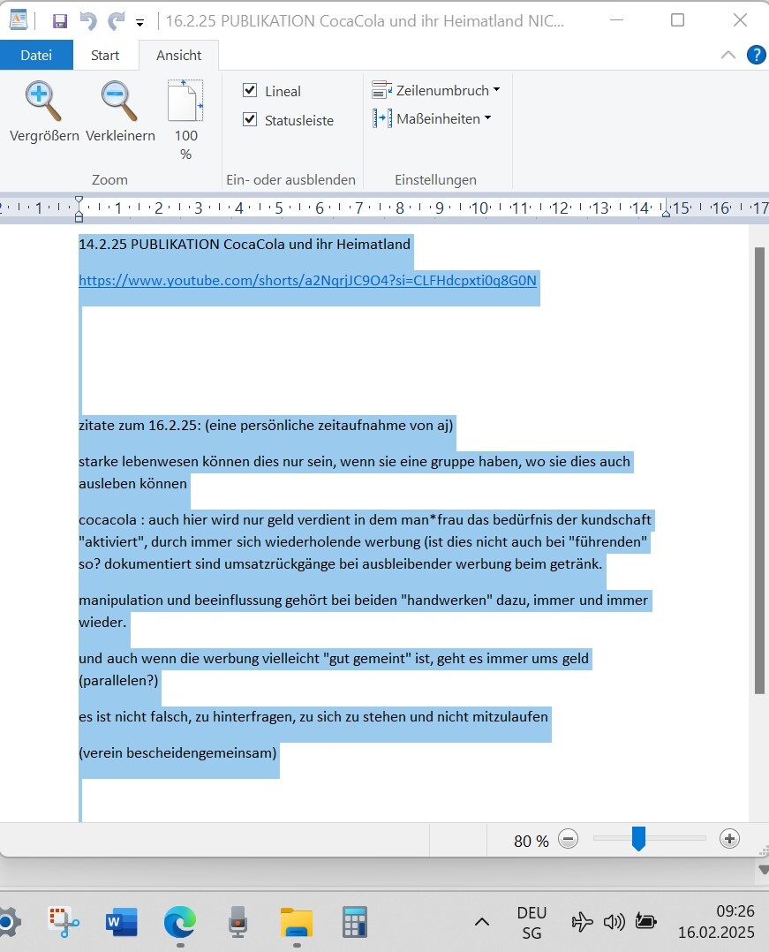
Task: Click the volume speaker tray icon
Action: [x=614, y=922]
